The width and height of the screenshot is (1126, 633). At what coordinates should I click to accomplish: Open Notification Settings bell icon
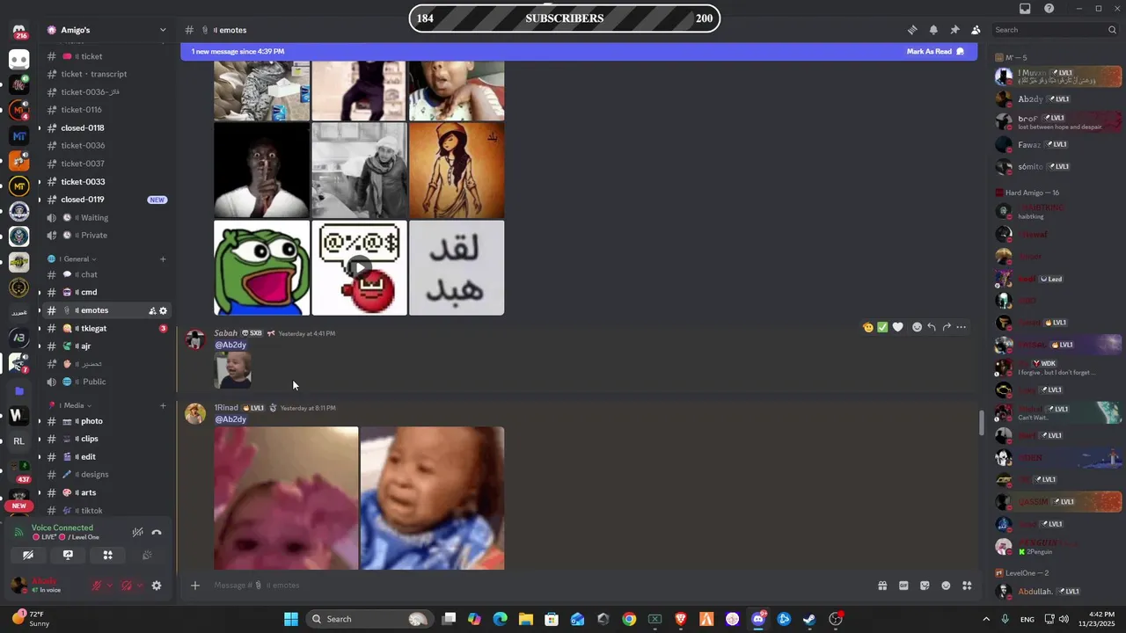(933, 30)
